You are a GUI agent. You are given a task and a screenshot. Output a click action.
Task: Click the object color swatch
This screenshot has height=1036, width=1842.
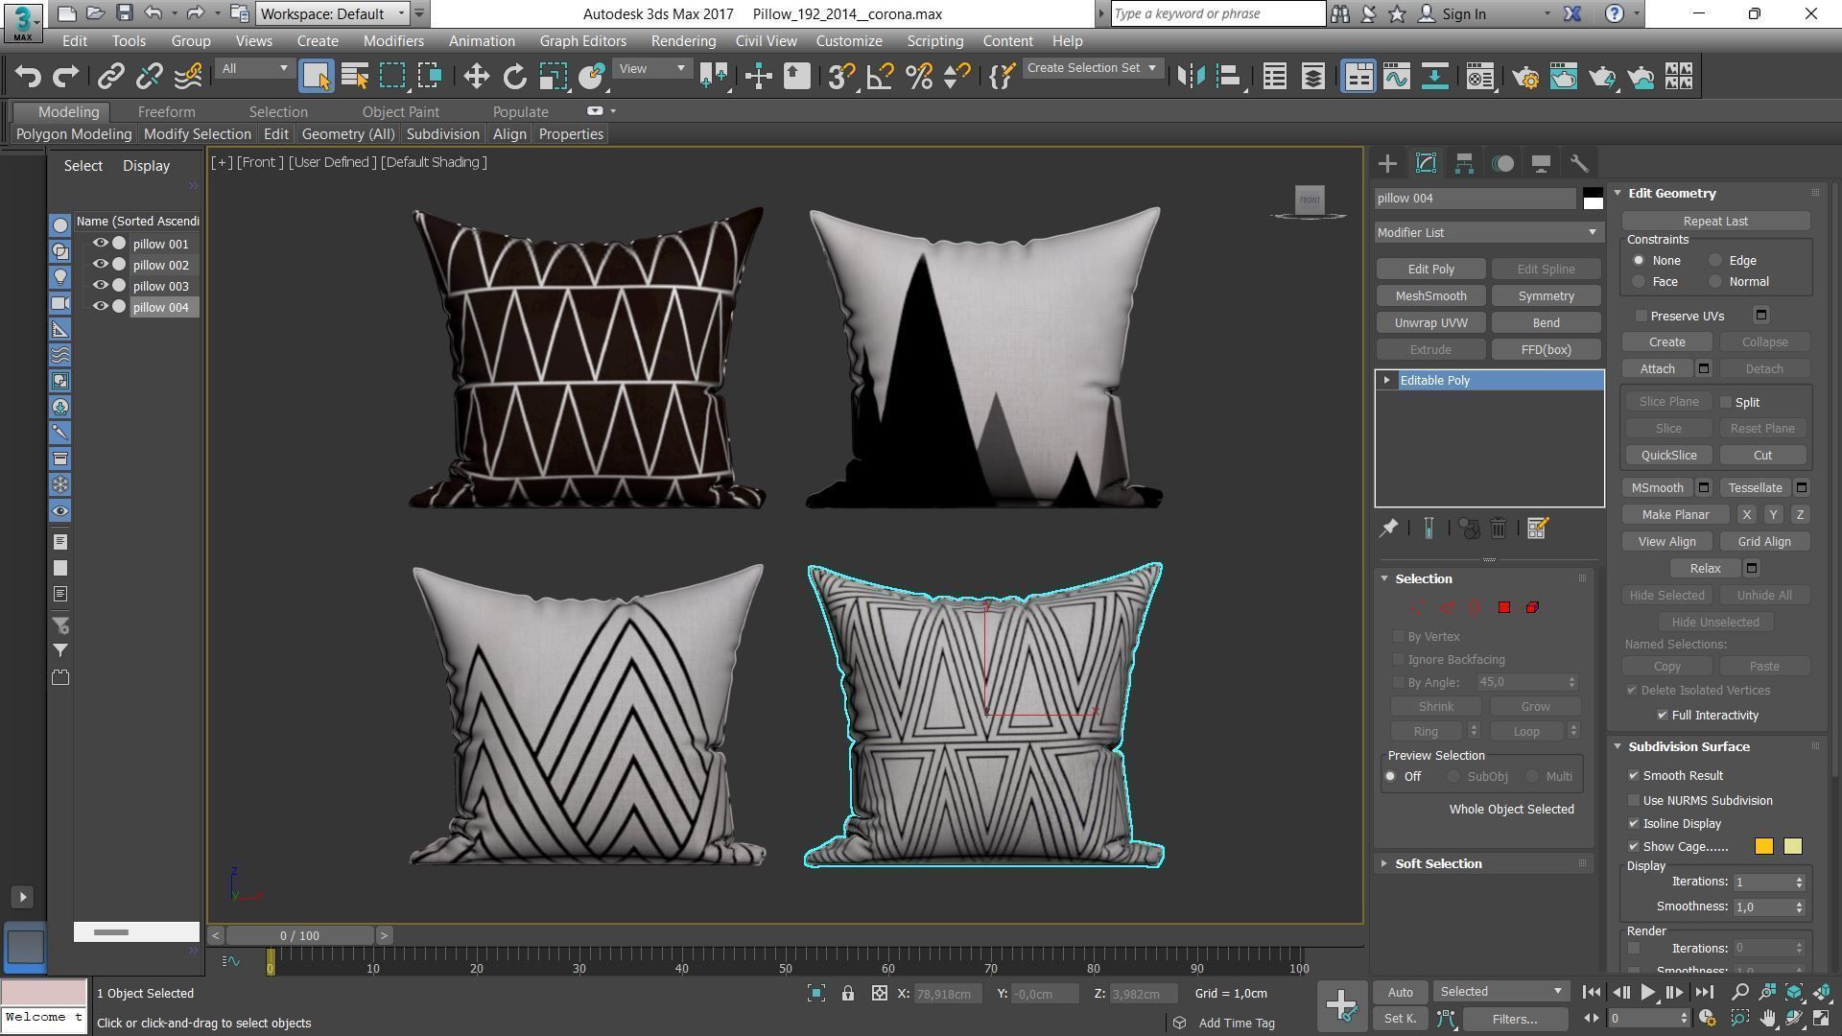1593,199
